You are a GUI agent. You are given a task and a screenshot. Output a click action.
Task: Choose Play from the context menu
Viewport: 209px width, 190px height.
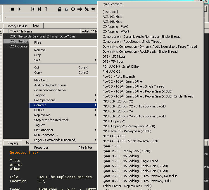pos(63,42)
